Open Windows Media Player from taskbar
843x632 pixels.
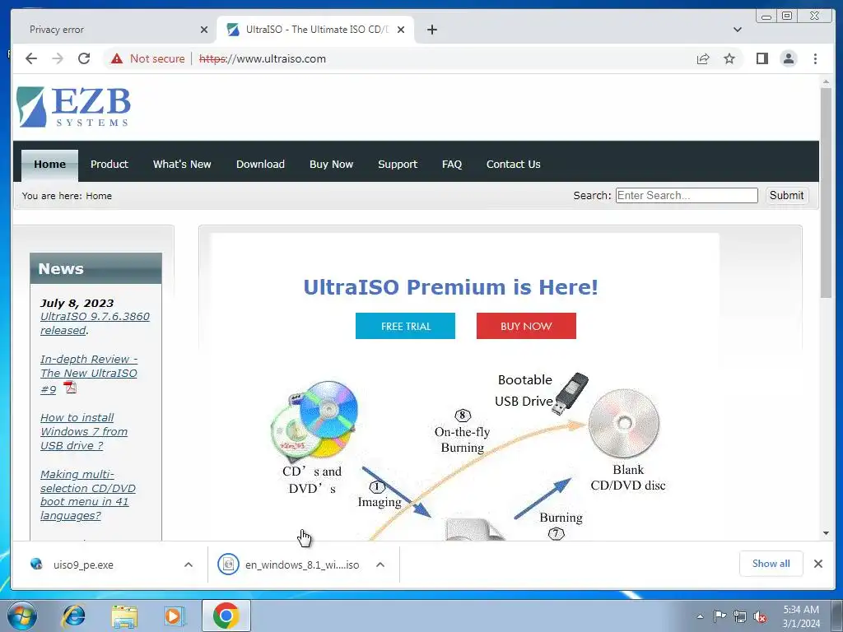coord(175,616)
